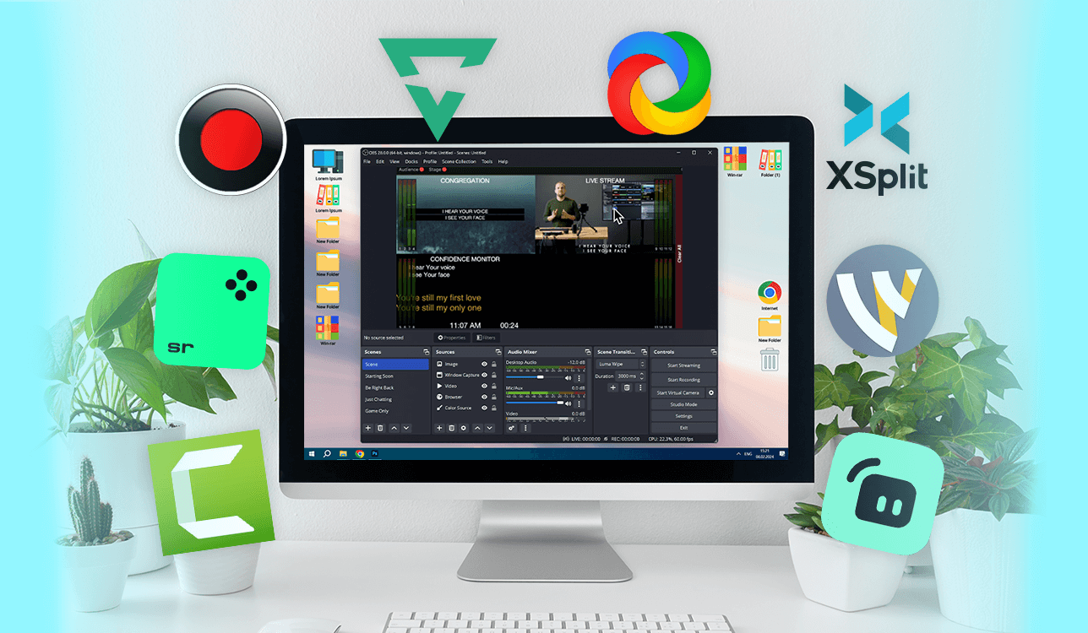Move source down in Sources panel

coord(489,428)
